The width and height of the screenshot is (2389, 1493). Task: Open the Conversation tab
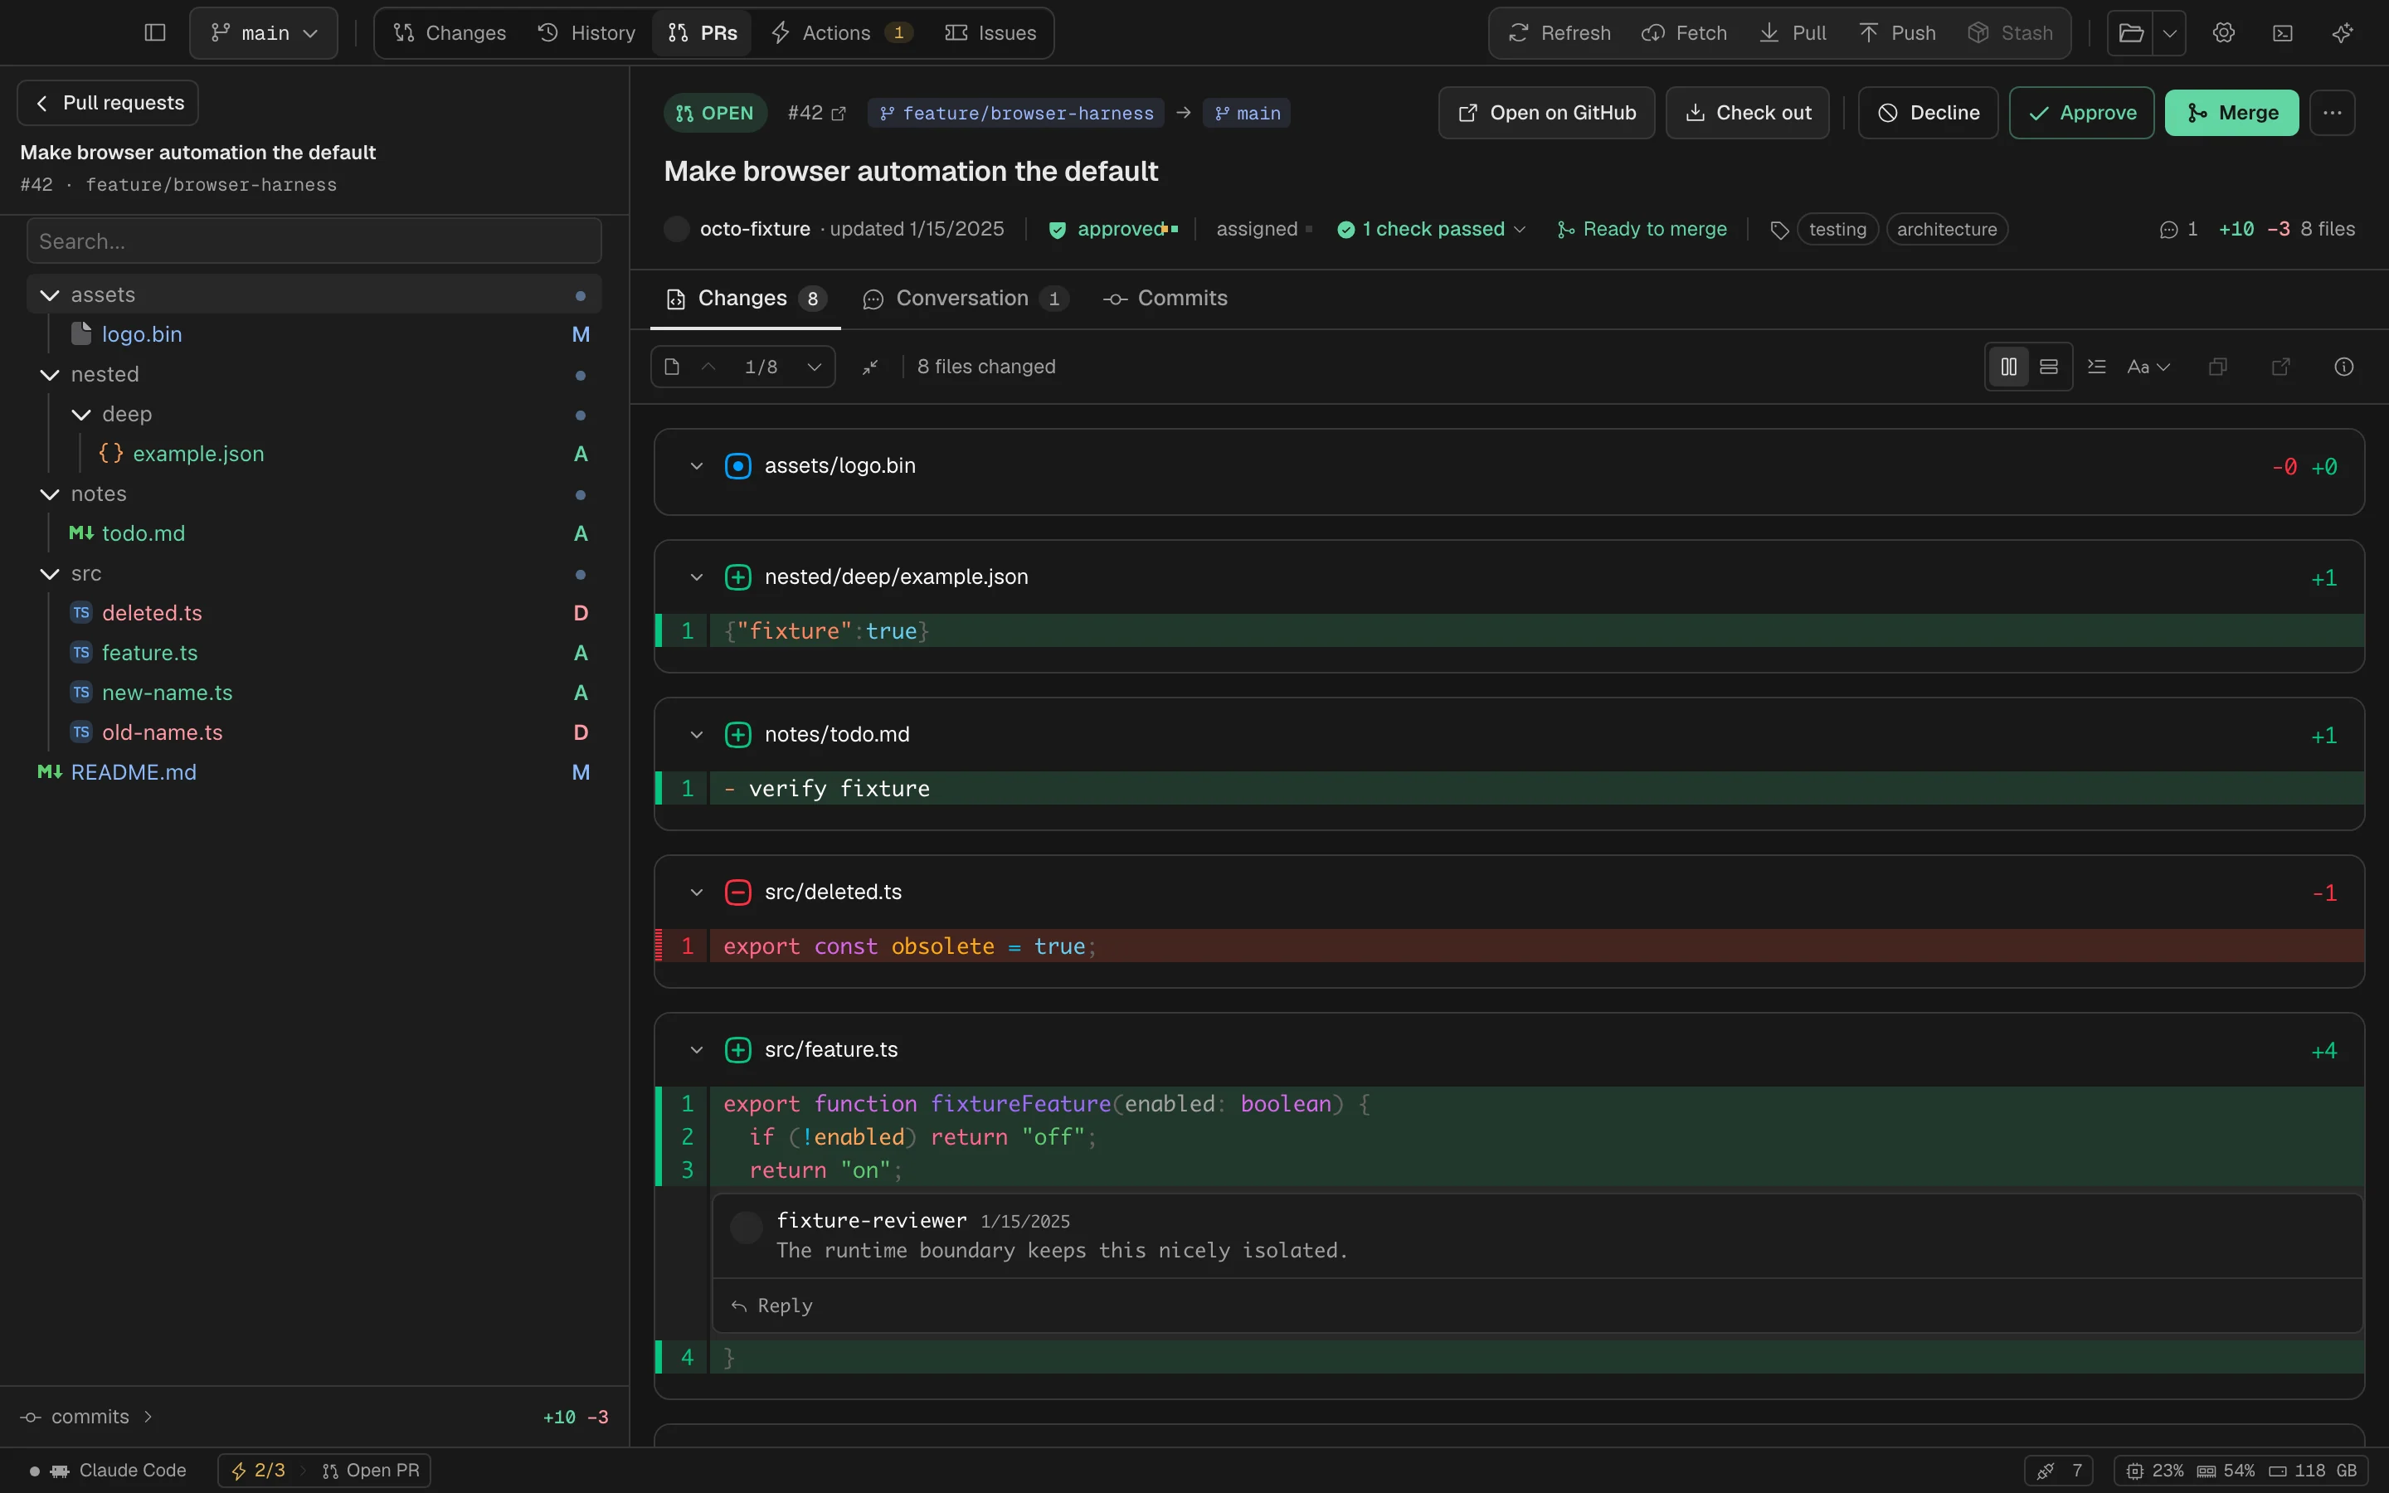click(x=965, y=299)
